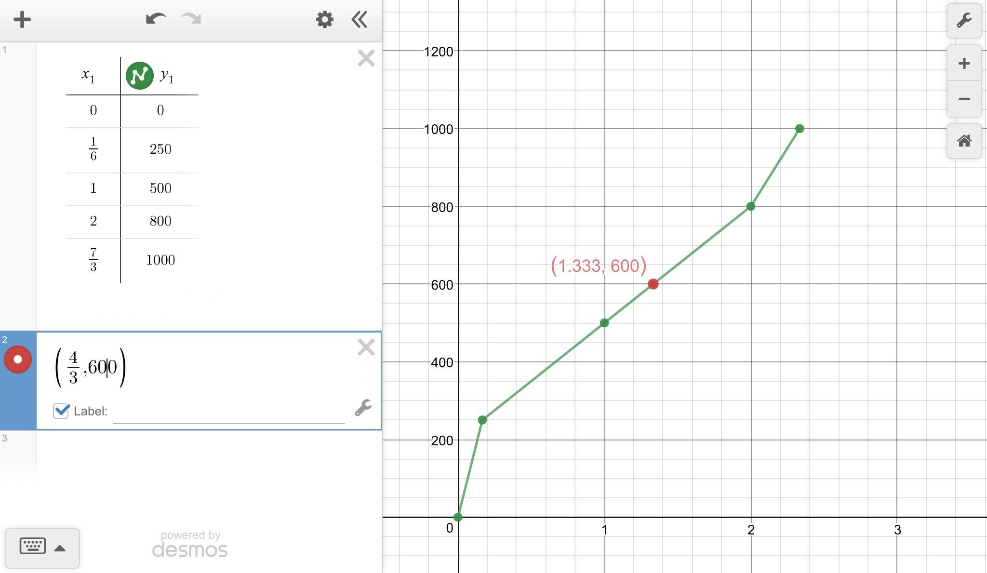
Task: Expand the keypad with the up arrow
Action: pos(60,548)
